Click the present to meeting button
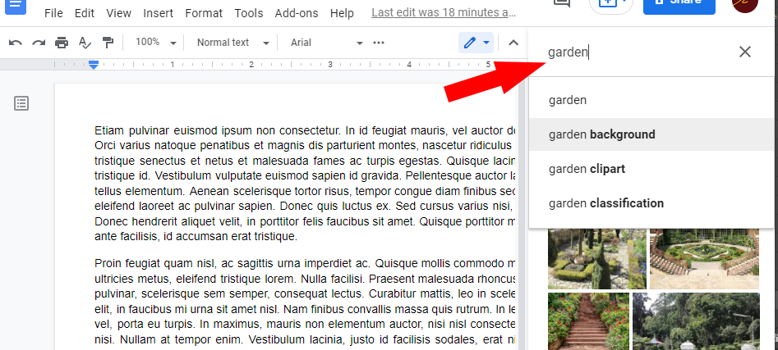 point(610,5)
